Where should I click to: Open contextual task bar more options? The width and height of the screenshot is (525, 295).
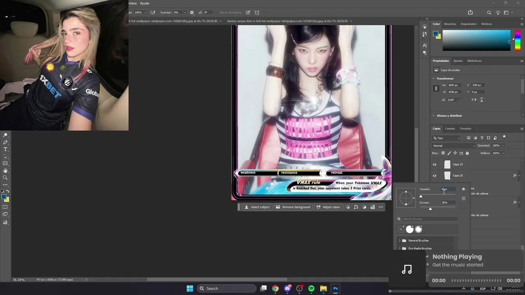[381, 207]
